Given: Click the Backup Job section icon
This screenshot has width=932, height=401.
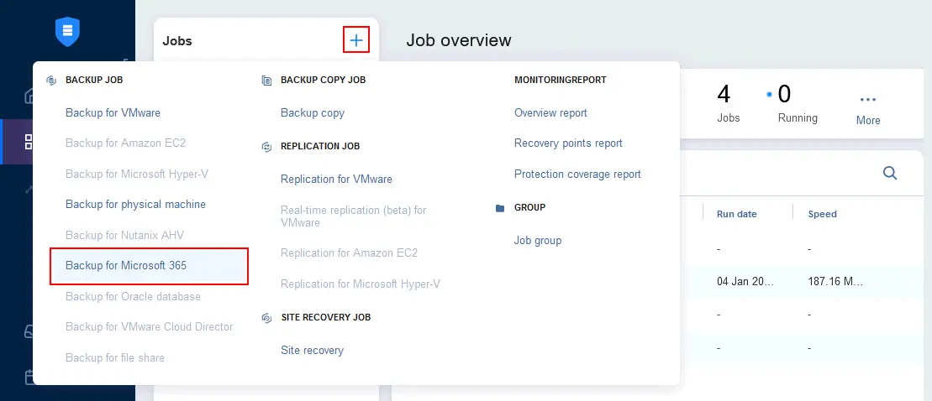Looking at the screenshot, I should tap(51, 80).
